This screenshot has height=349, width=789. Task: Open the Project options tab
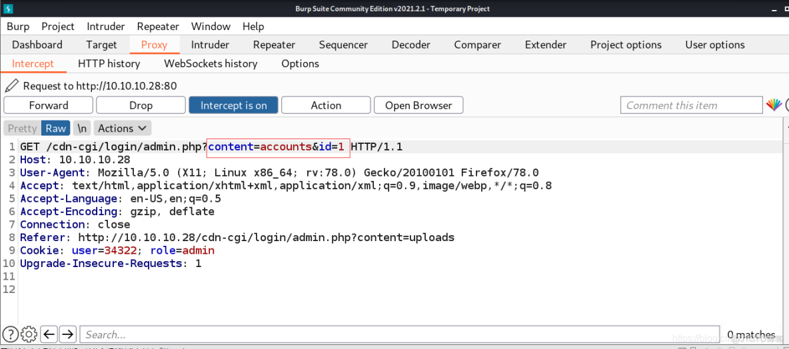pos(626,45)
